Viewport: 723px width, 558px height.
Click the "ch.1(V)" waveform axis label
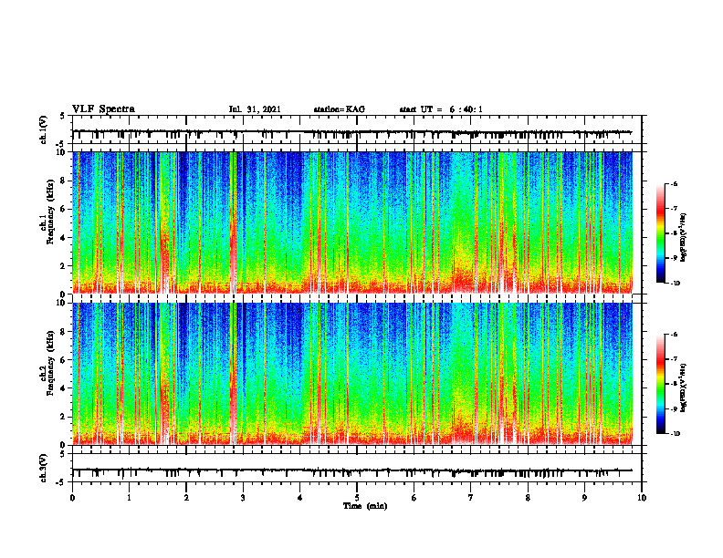pyautogui.click(x=44, y=129)
